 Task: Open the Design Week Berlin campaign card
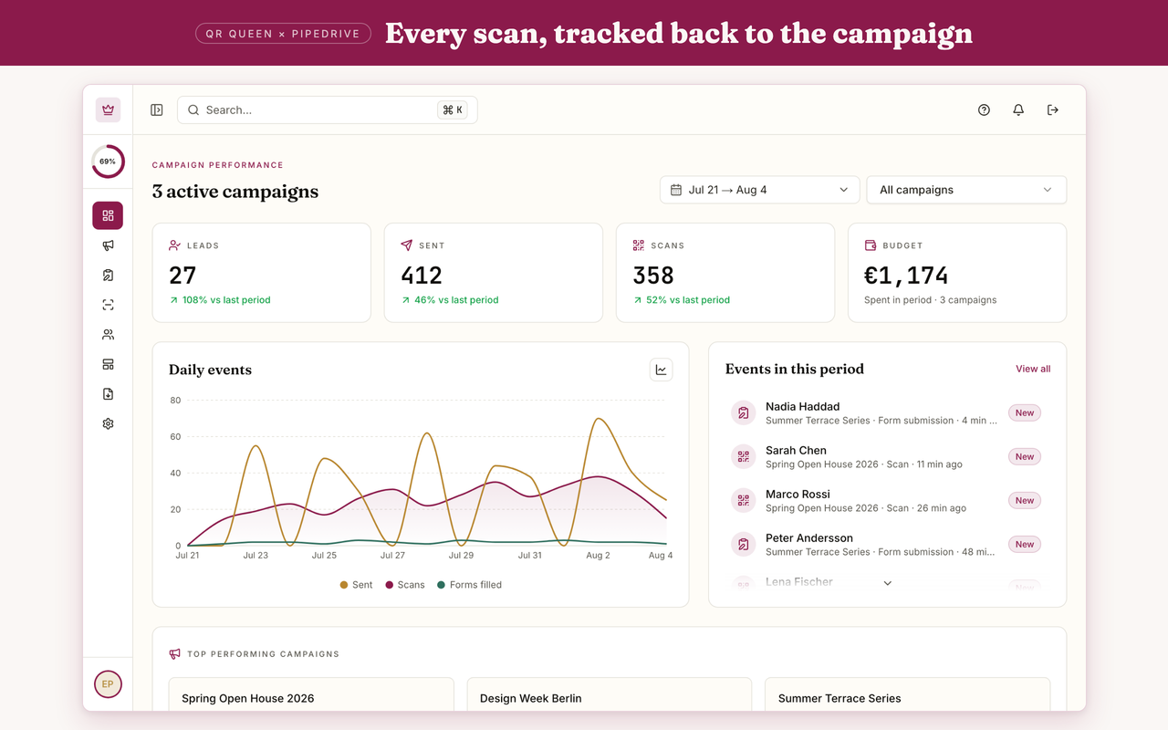click(610, 694)
